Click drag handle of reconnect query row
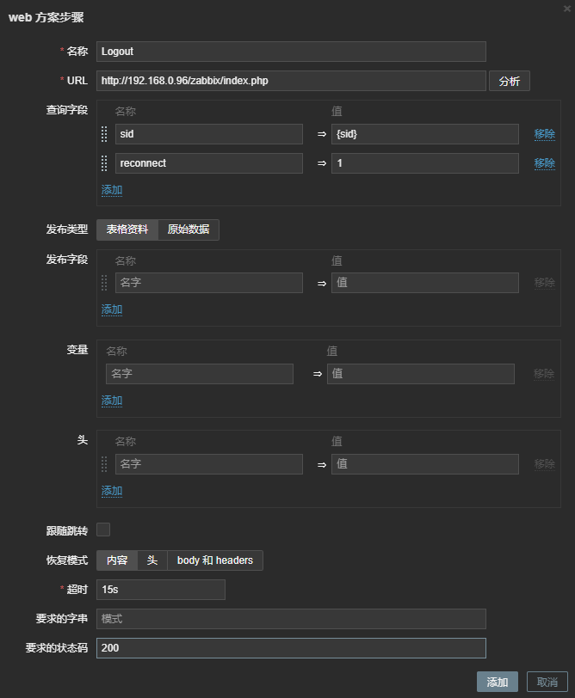The width and height of the screenshot is (575, 698). 104,163
